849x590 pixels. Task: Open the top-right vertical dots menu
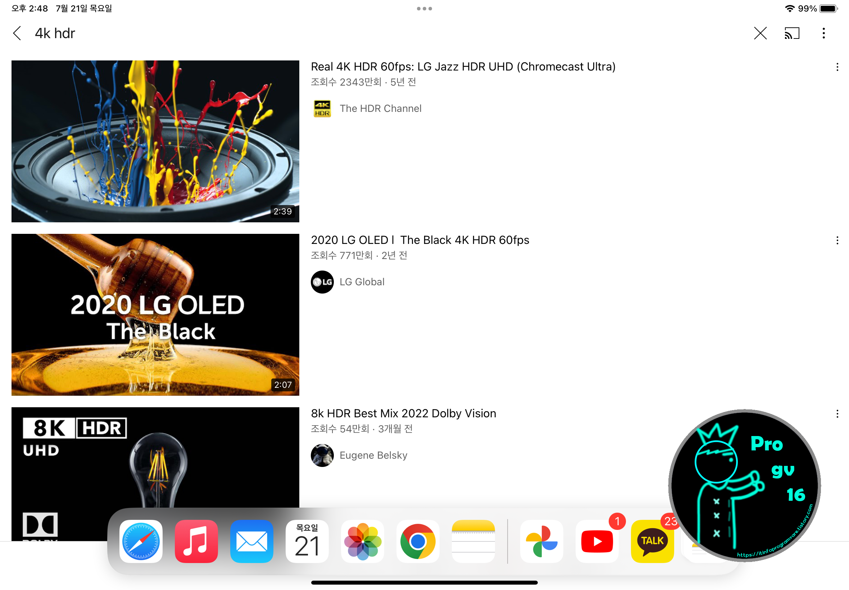pyautogui.click(x=823, y=33)
